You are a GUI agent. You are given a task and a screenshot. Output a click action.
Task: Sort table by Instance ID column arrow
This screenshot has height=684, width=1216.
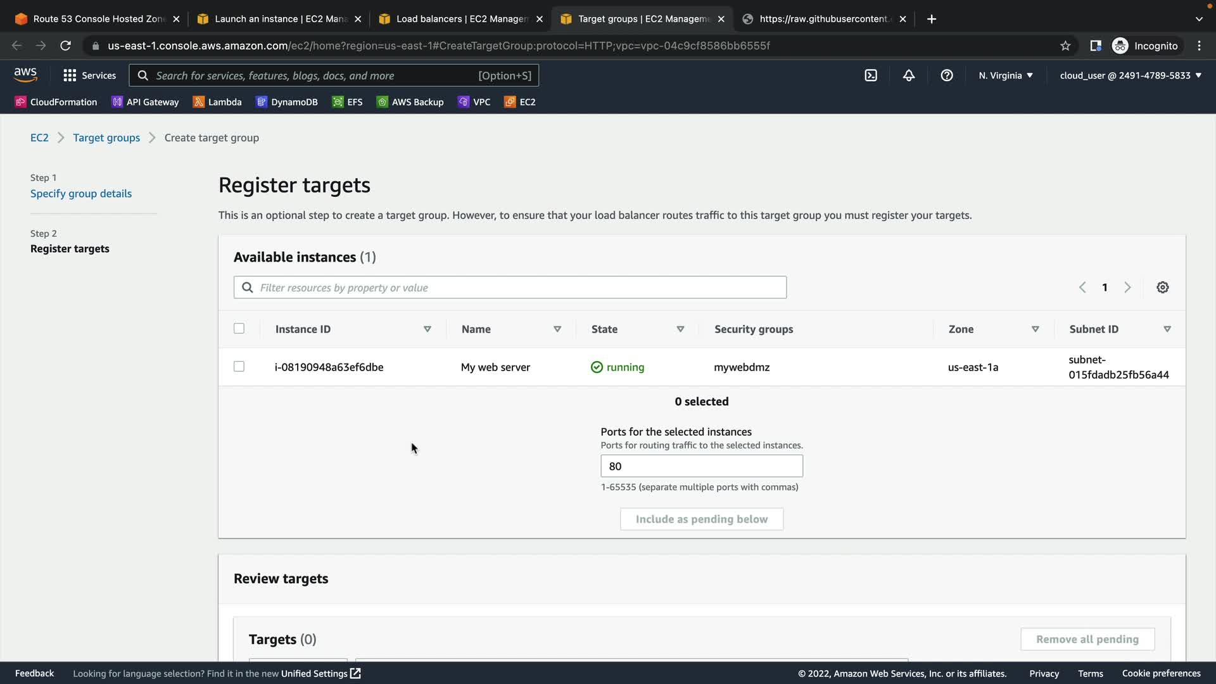pos(427,329)
